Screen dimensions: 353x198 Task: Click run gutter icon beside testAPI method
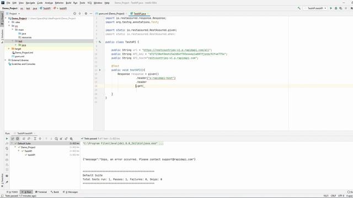point(100,70)
